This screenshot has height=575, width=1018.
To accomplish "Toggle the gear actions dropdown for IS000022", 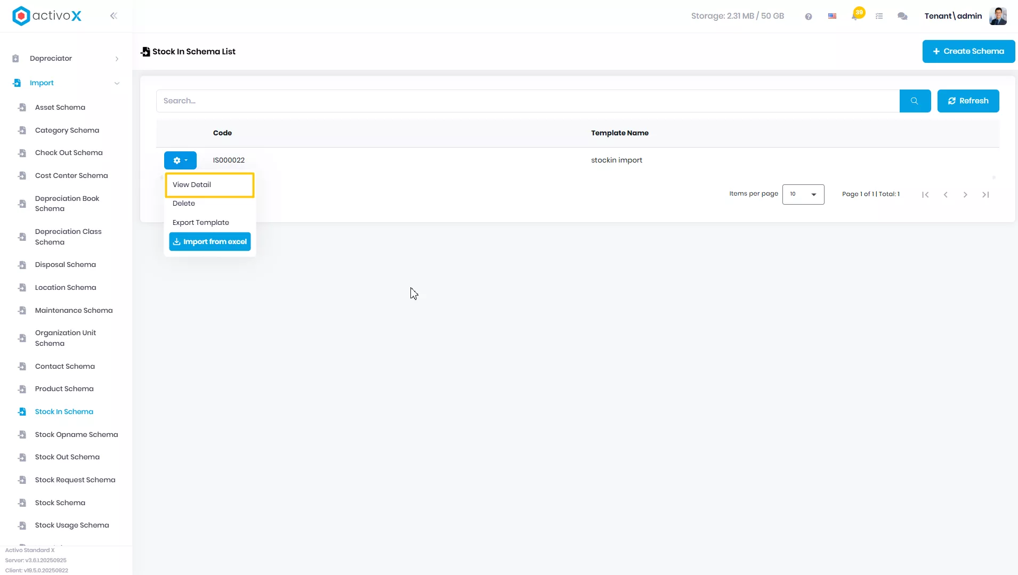I will click(x=180, y=160).
